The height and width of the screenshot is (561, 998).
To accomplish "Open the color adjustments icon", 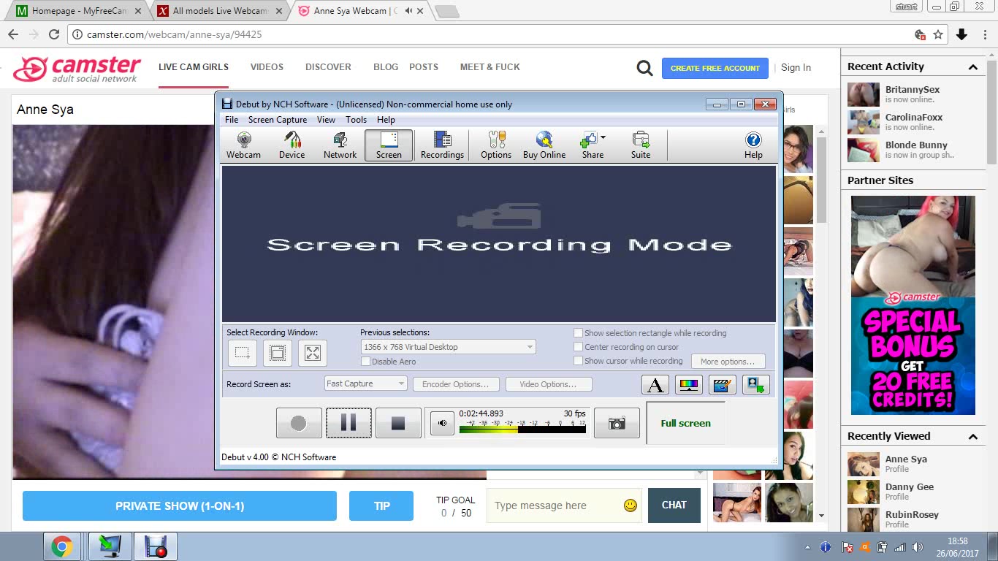I will (x=688, y=384).
